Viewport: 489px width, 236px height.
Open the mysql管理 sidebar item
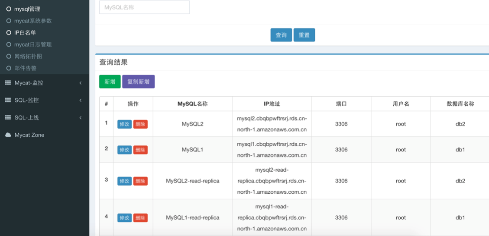click(x=45, y=9)
